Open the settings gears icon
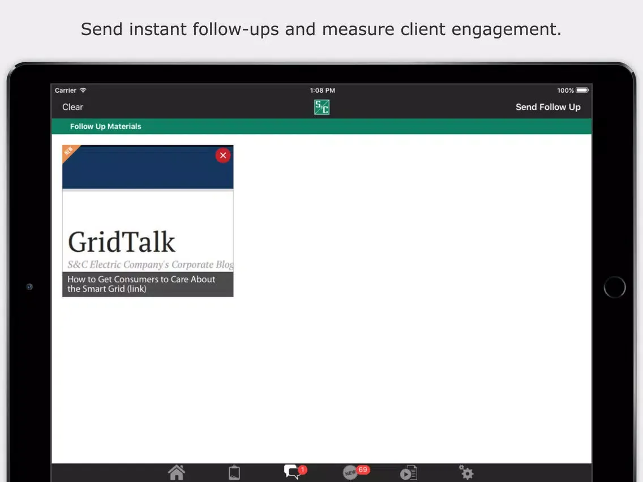The width and height of the screenshot is (643, 482). [466, 472]
